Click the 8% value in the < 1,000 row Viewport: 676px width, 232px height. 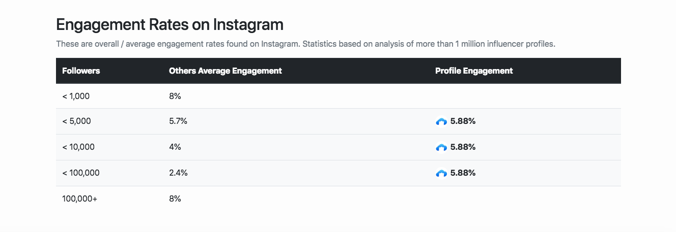pos(175,96)
